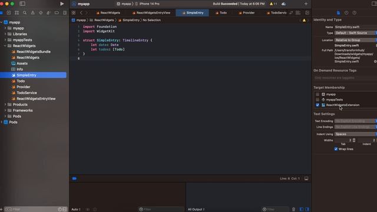
Task: Toggle myapp target membership checkbox
Action: pos(318,94)
